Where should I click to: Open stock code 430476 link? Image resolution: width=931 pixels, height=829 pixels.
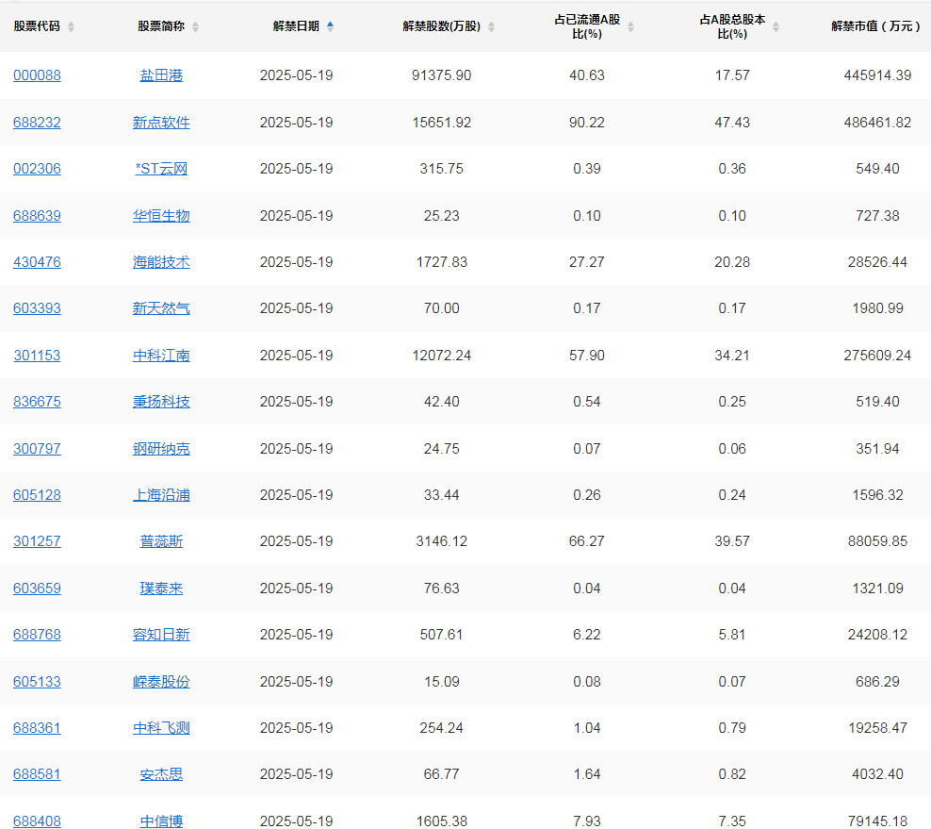click(x=37, y=262)
